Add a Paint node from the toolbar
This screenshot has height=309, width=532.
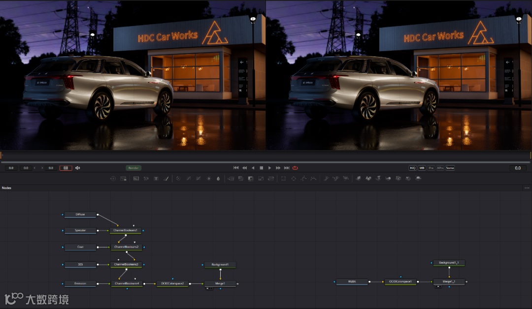166,179
